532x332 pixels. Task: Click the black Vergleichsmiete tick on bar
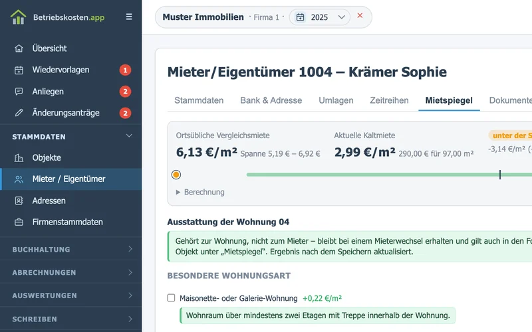point(500,175)
